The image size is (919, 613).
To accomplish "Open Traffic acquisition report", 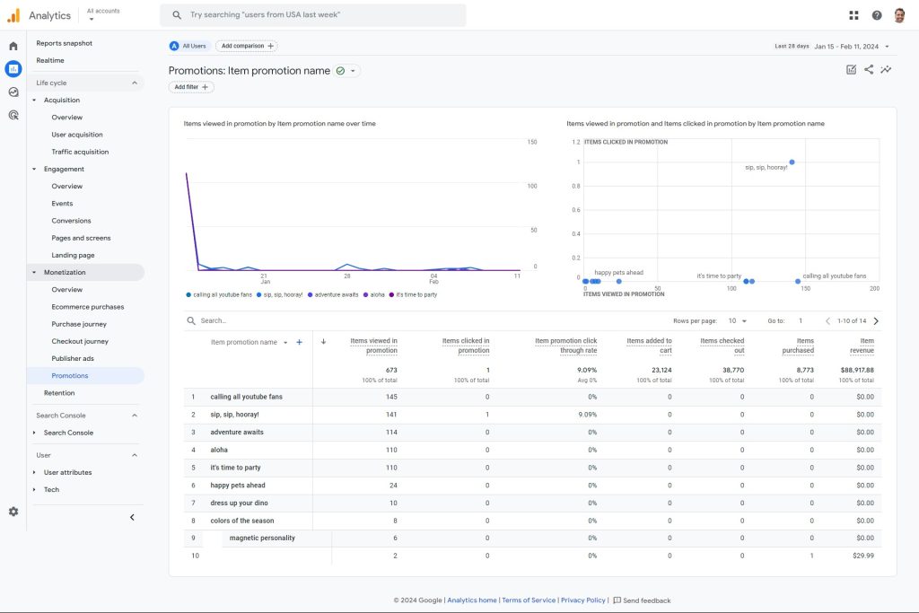I will click(80, 152).
